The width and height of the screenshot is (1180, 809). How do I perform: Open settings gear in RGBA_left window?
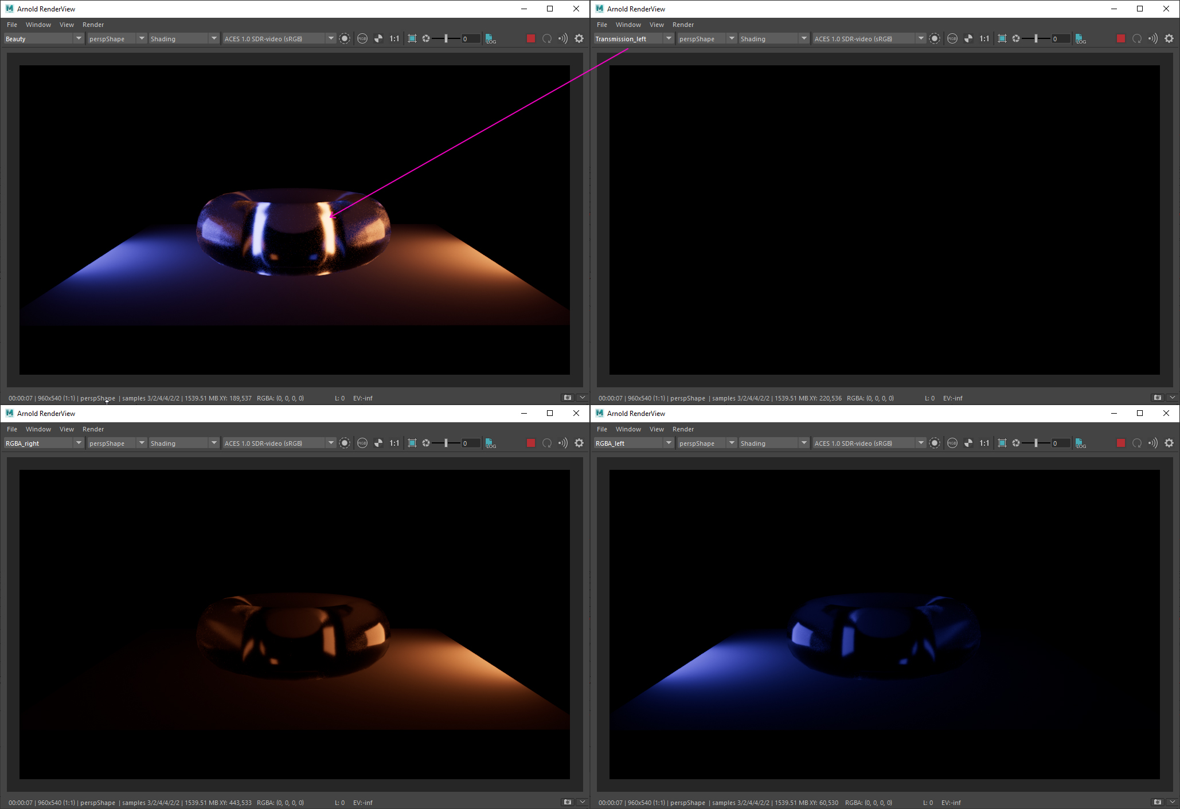click(1169, 443)
